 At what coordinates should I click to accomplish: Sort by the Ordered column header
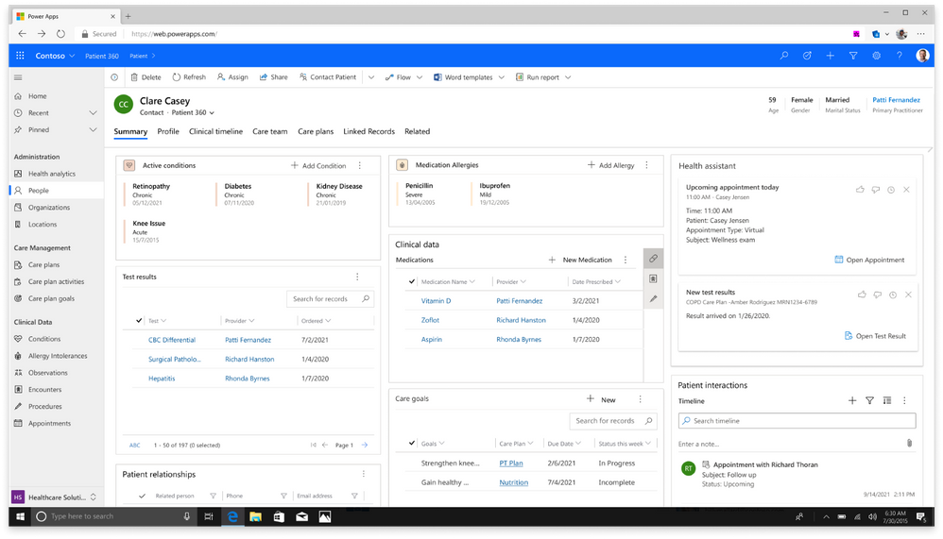[x=316, y=320]
